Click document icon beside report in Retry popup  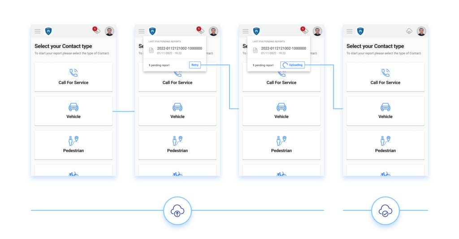coord(152,50)
